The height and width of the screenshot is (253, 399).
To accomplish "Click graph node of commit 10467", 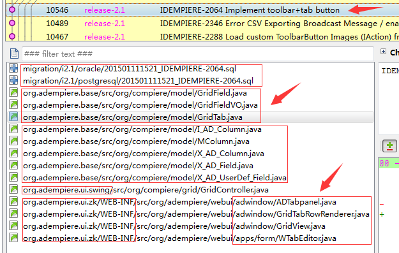I will [12, 36].
